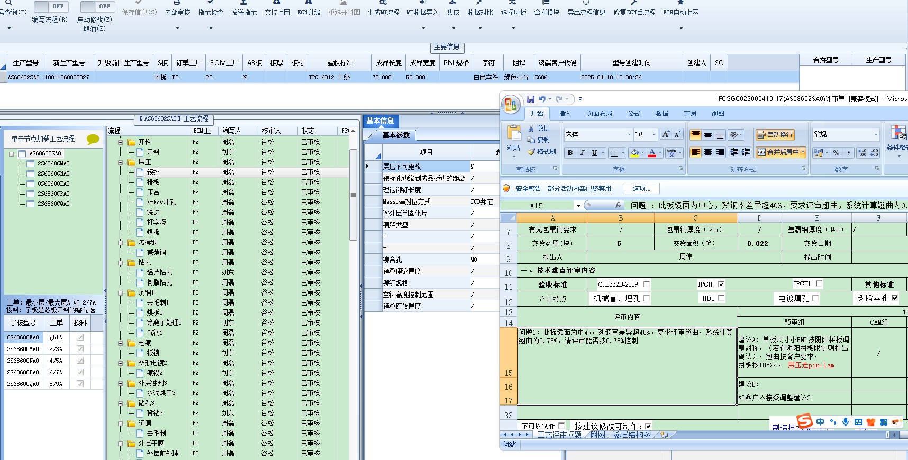Check the box next to AS68602SA0 tree node
The height and width of the screenshot is (460, 908).
click(22, 154)
